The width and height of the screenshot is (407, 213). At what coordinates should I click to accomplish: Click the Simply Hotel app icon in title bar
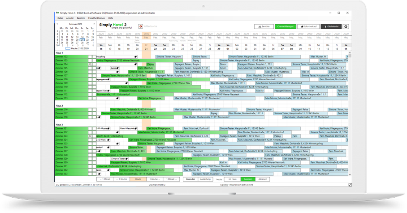pyautogui.click(x=57, y=13)
